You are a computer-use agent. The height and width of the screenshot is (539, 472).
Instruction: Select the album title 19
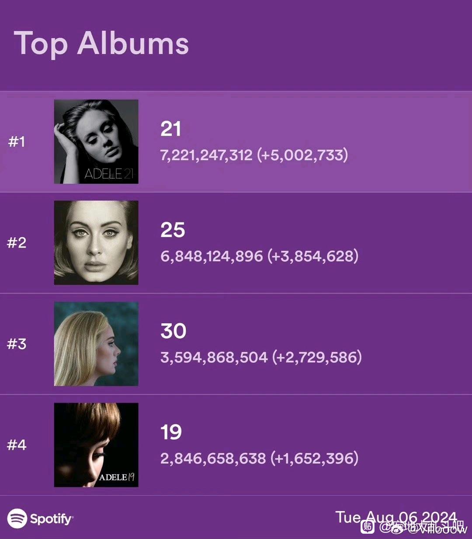pyautogui.click(x=171, y=432)
